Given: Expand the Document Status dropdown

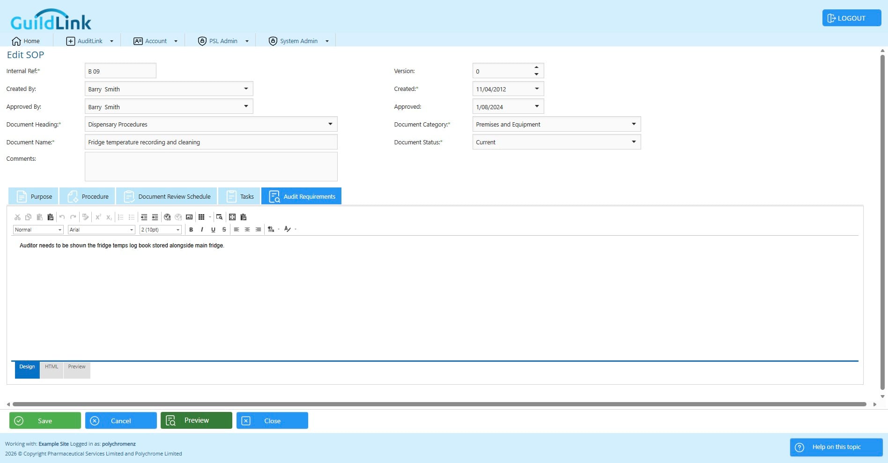Looking at the screenshot, I should point(634,142).
